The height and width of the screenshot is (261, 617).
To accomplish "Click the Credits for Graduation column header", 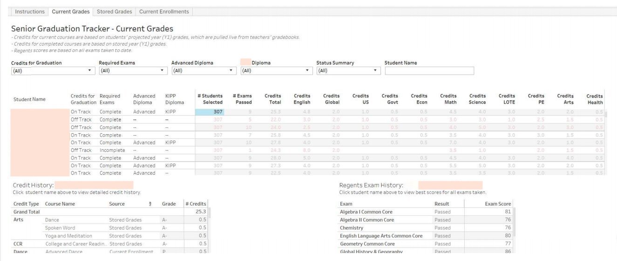I will pos(83,99).
